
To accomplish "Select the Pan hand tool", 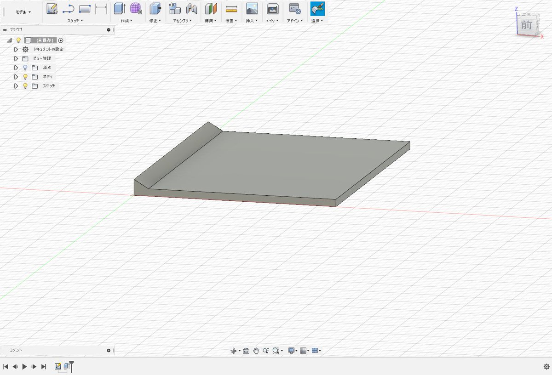I will 256,351.
